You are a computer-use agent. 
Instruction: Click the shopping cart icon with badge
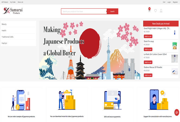point(149,11)
